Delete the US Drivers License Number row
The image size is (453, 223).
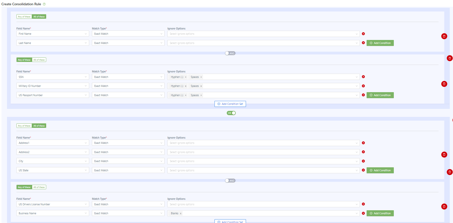[363, 204]
